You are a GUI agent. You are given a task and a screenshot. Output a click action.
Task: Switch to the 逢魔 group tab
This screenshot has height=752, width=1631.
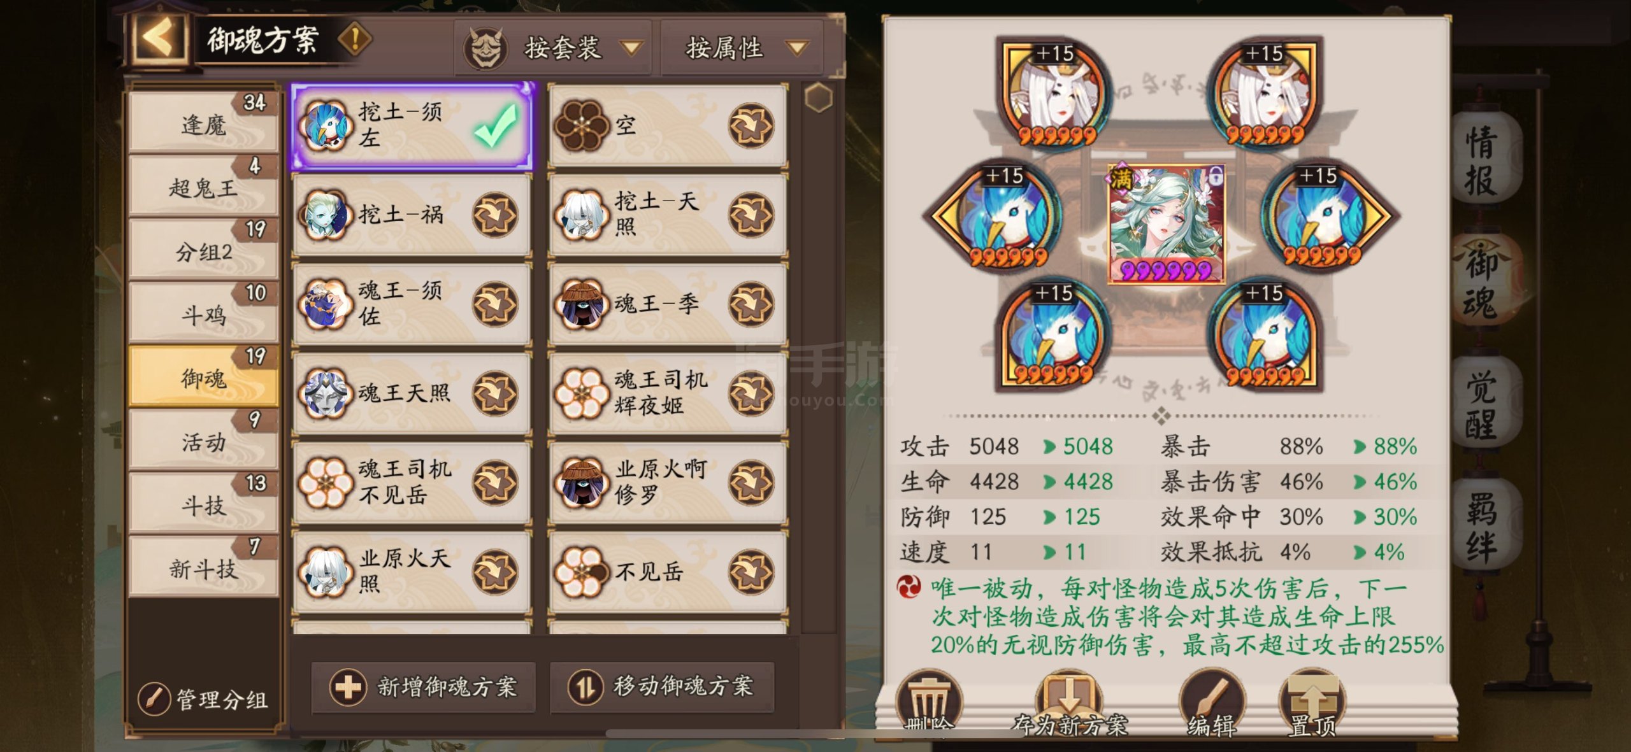(203, 122)
